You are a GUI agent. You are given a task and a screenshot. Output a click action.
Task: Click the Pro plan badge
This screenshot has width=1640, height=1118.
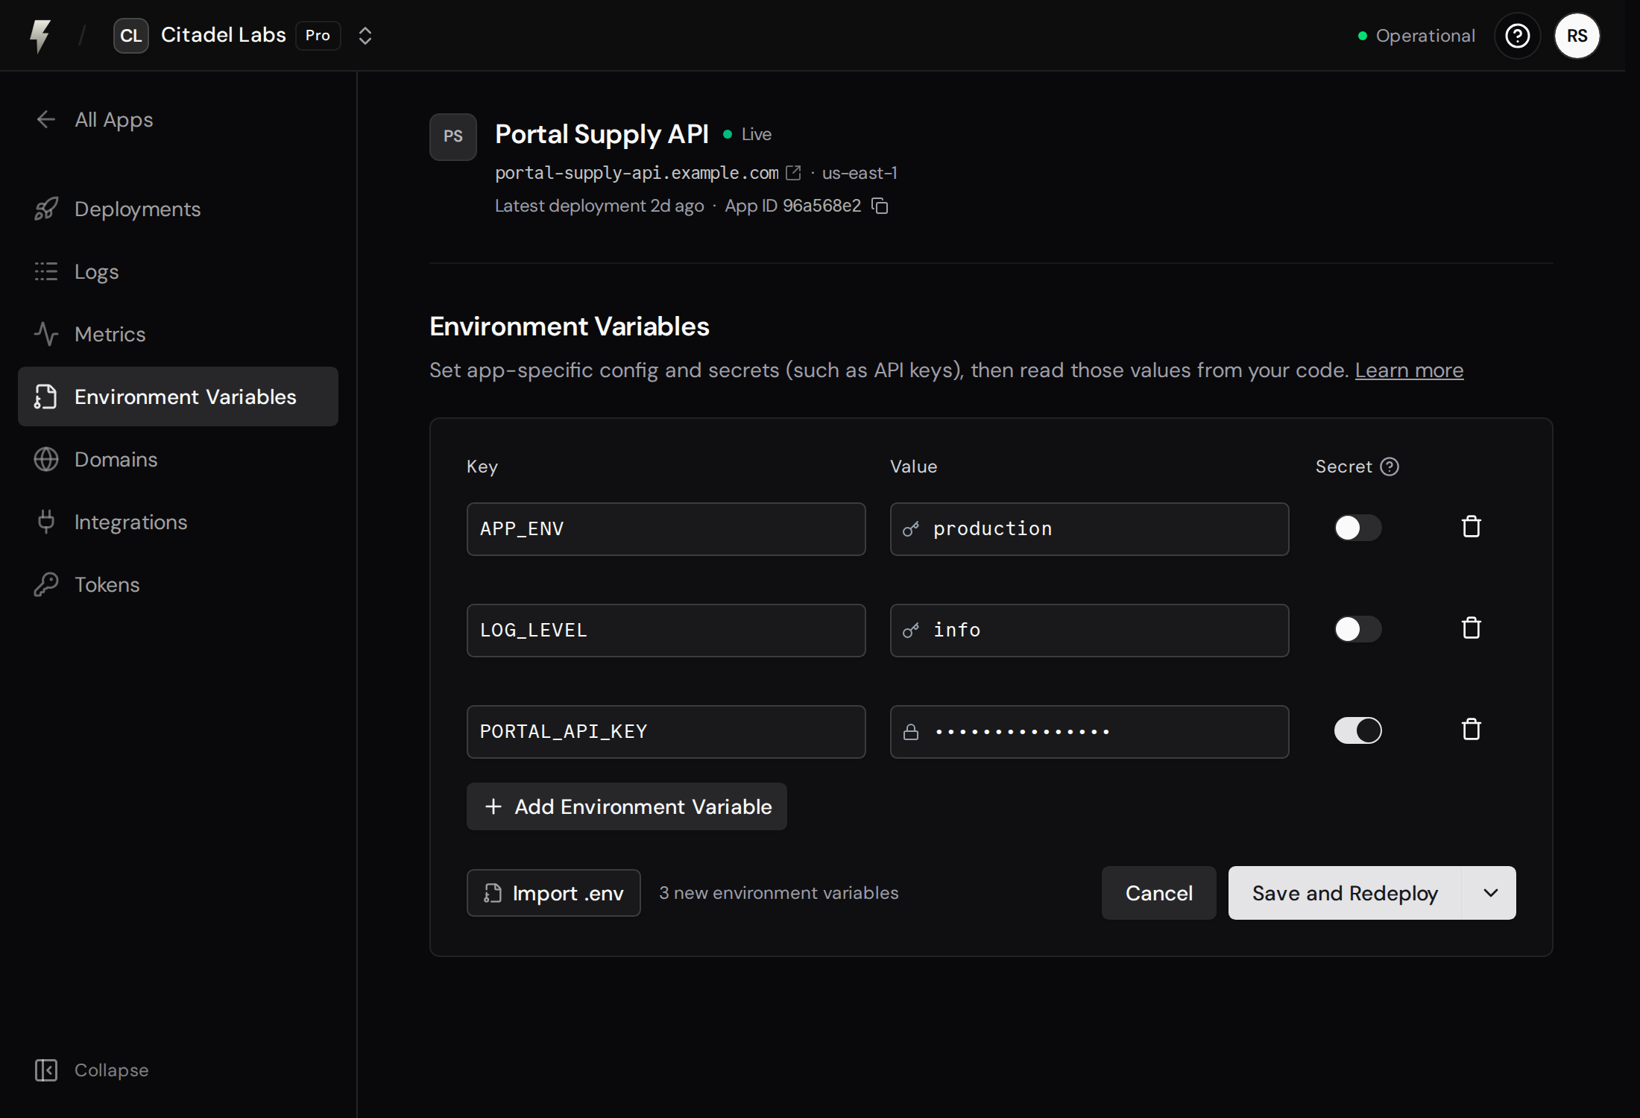click(318, 36)
